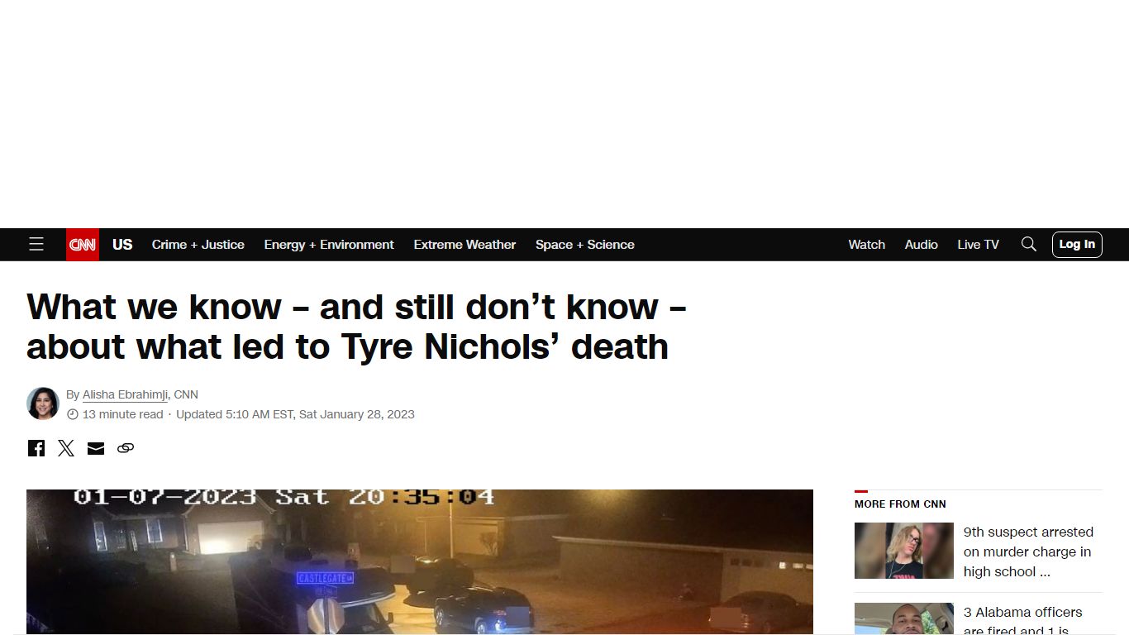Open Extreme Weather section
Image resolution: width=1129 pixels, height=635 pixels.
click(464, 245)
